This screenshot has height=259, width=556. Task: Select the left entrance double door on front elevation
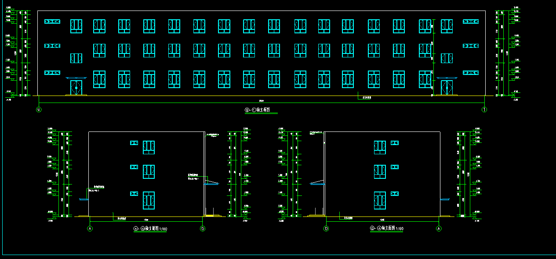[x=76, y=87]
